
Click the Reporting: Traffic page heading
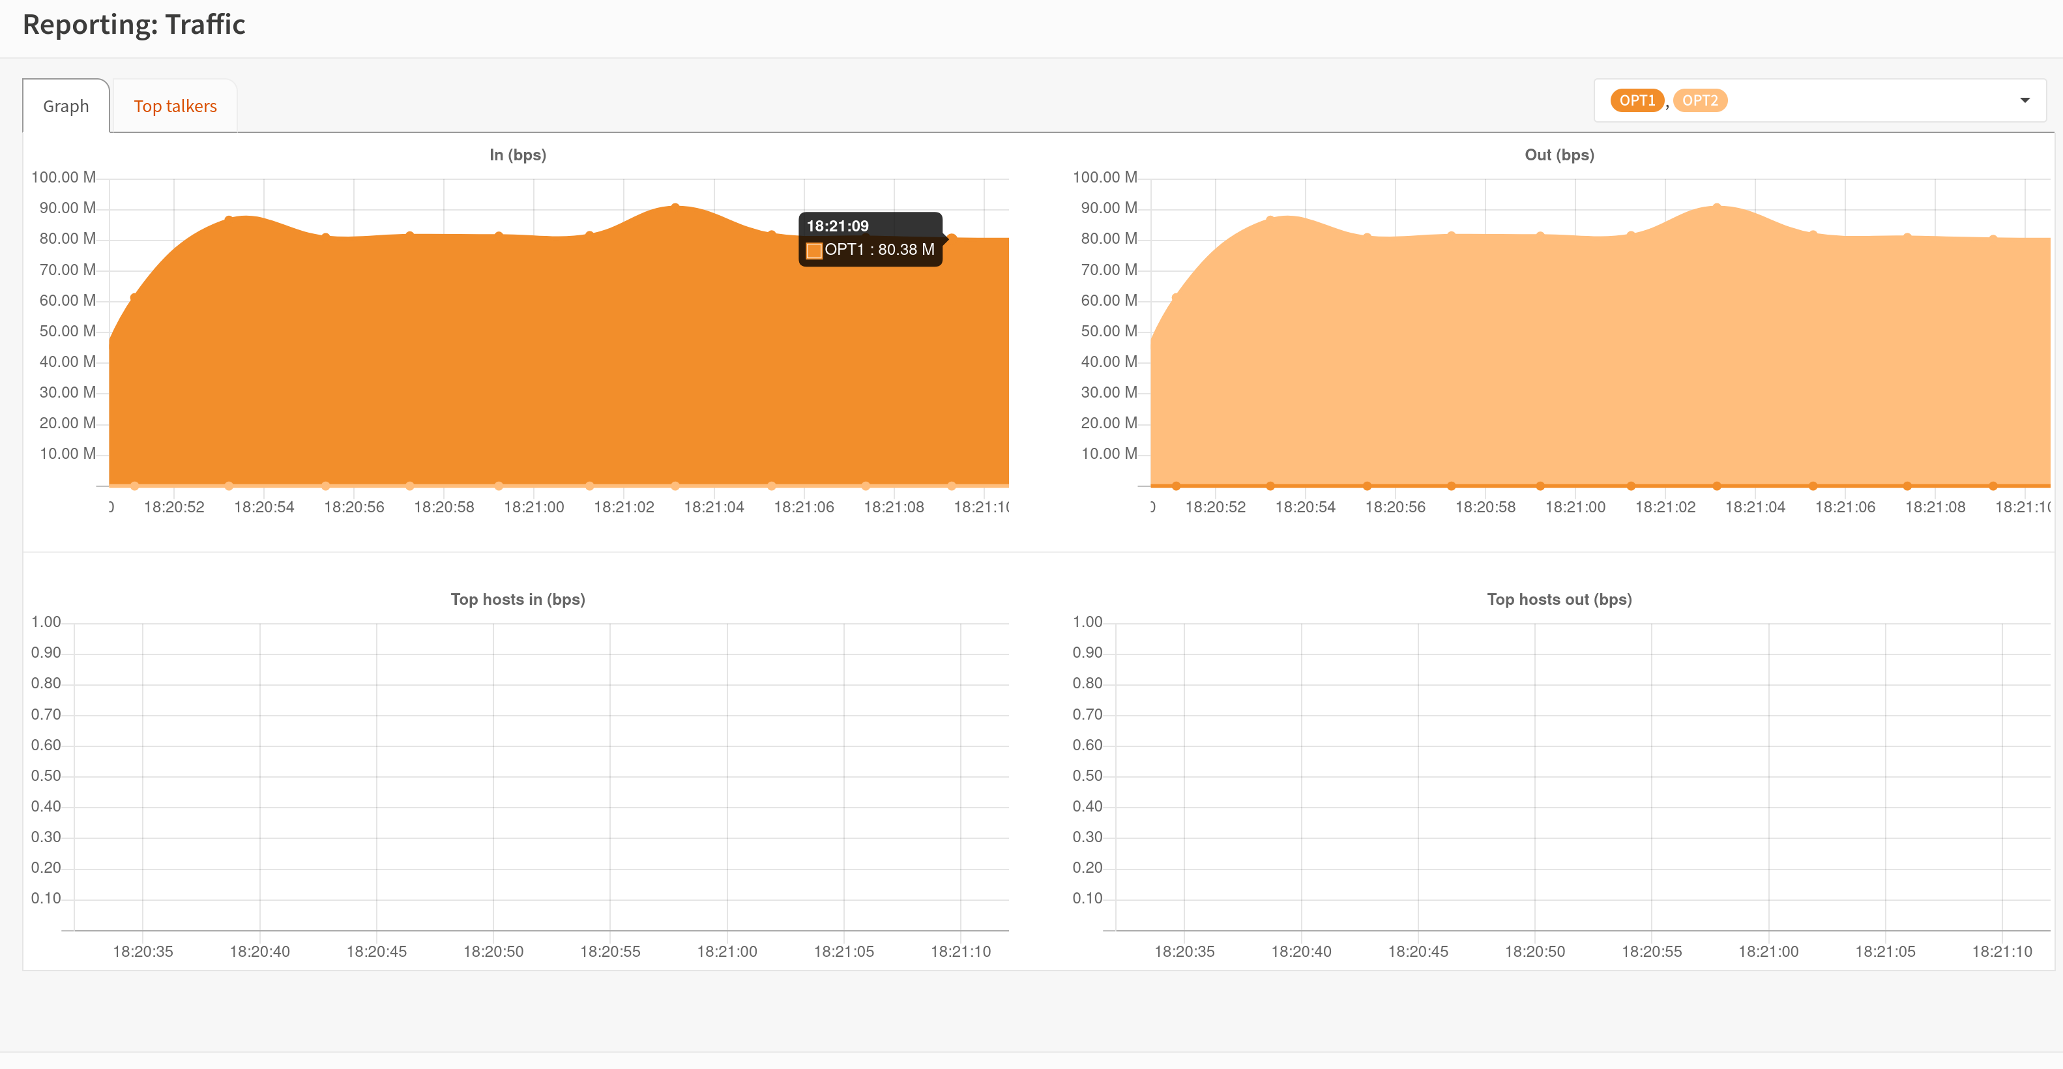tap(134, 25)
